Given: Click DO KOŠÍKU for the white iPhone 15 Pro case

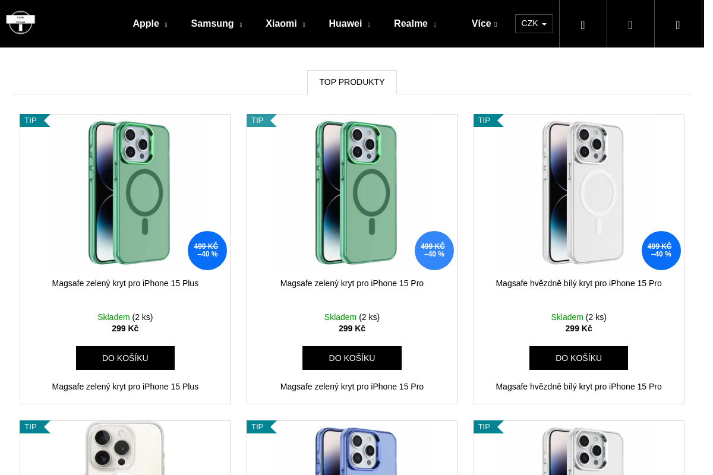Looking at the screenshot, I should (x=579, y=358).
